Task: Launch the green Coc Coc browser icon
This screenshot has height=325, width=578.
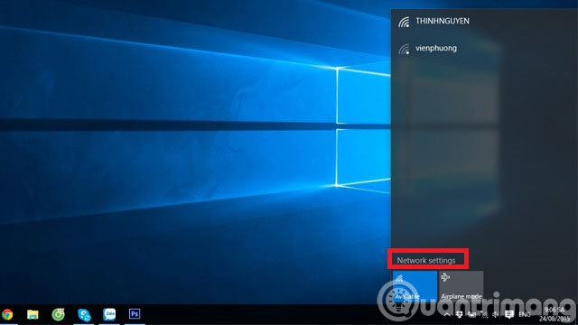Action: [x=58, y=314]
